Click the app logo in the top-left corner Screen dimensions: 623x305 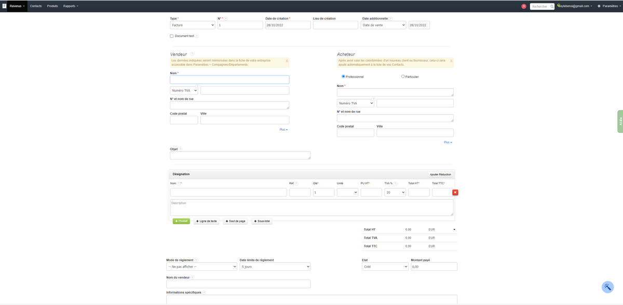4,6
